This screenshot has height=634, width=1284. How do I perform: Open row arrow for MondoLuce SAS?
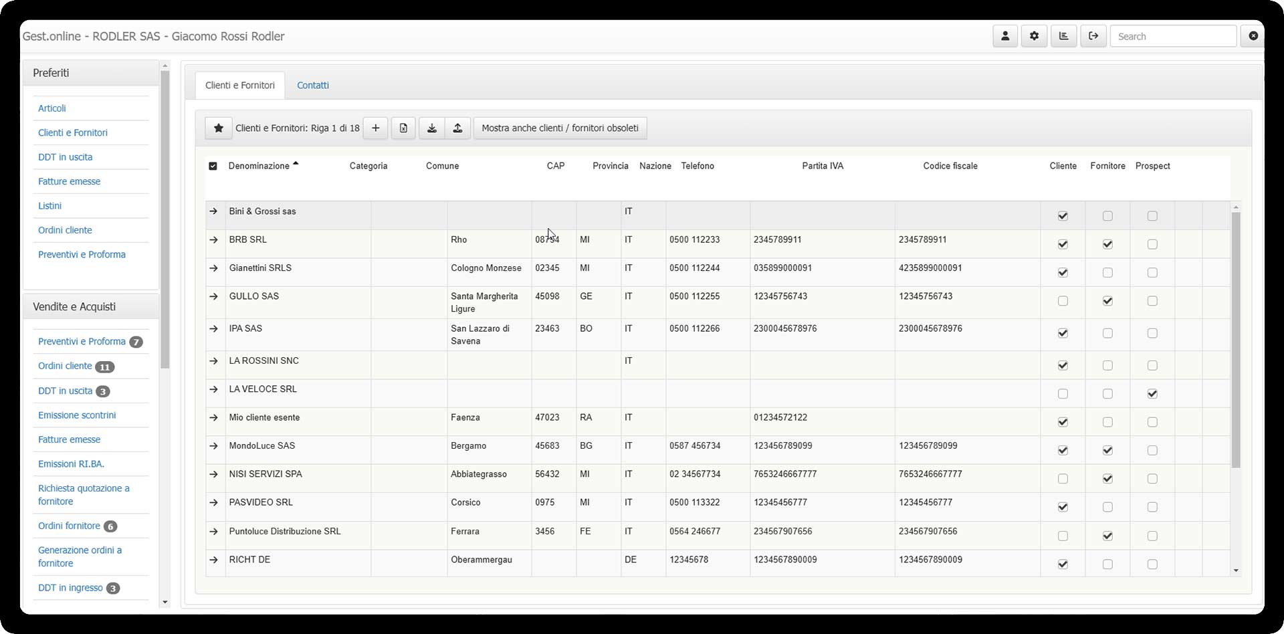pos(214,446)
